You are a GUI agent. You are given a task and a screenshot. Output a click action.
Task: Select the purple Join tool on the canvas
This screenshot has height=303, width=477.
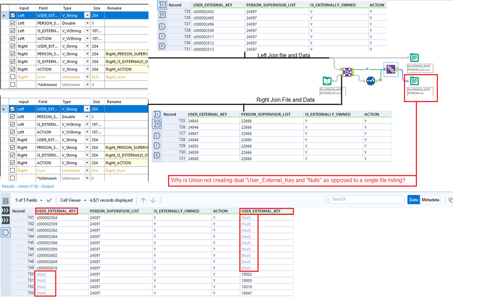[x=347, y=72]
